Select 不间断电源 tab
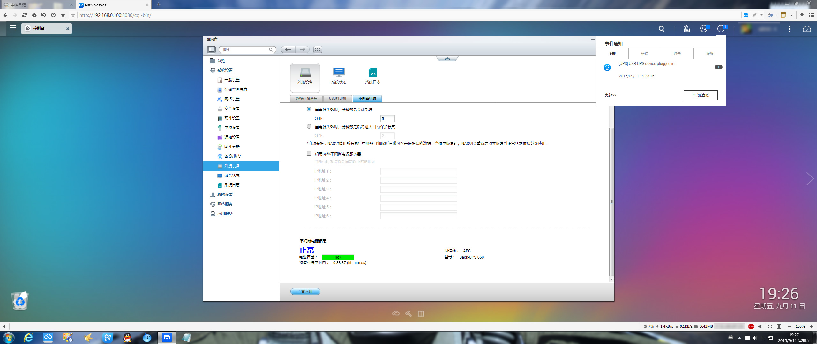This screenshot has width=817, height=344. 367,98
